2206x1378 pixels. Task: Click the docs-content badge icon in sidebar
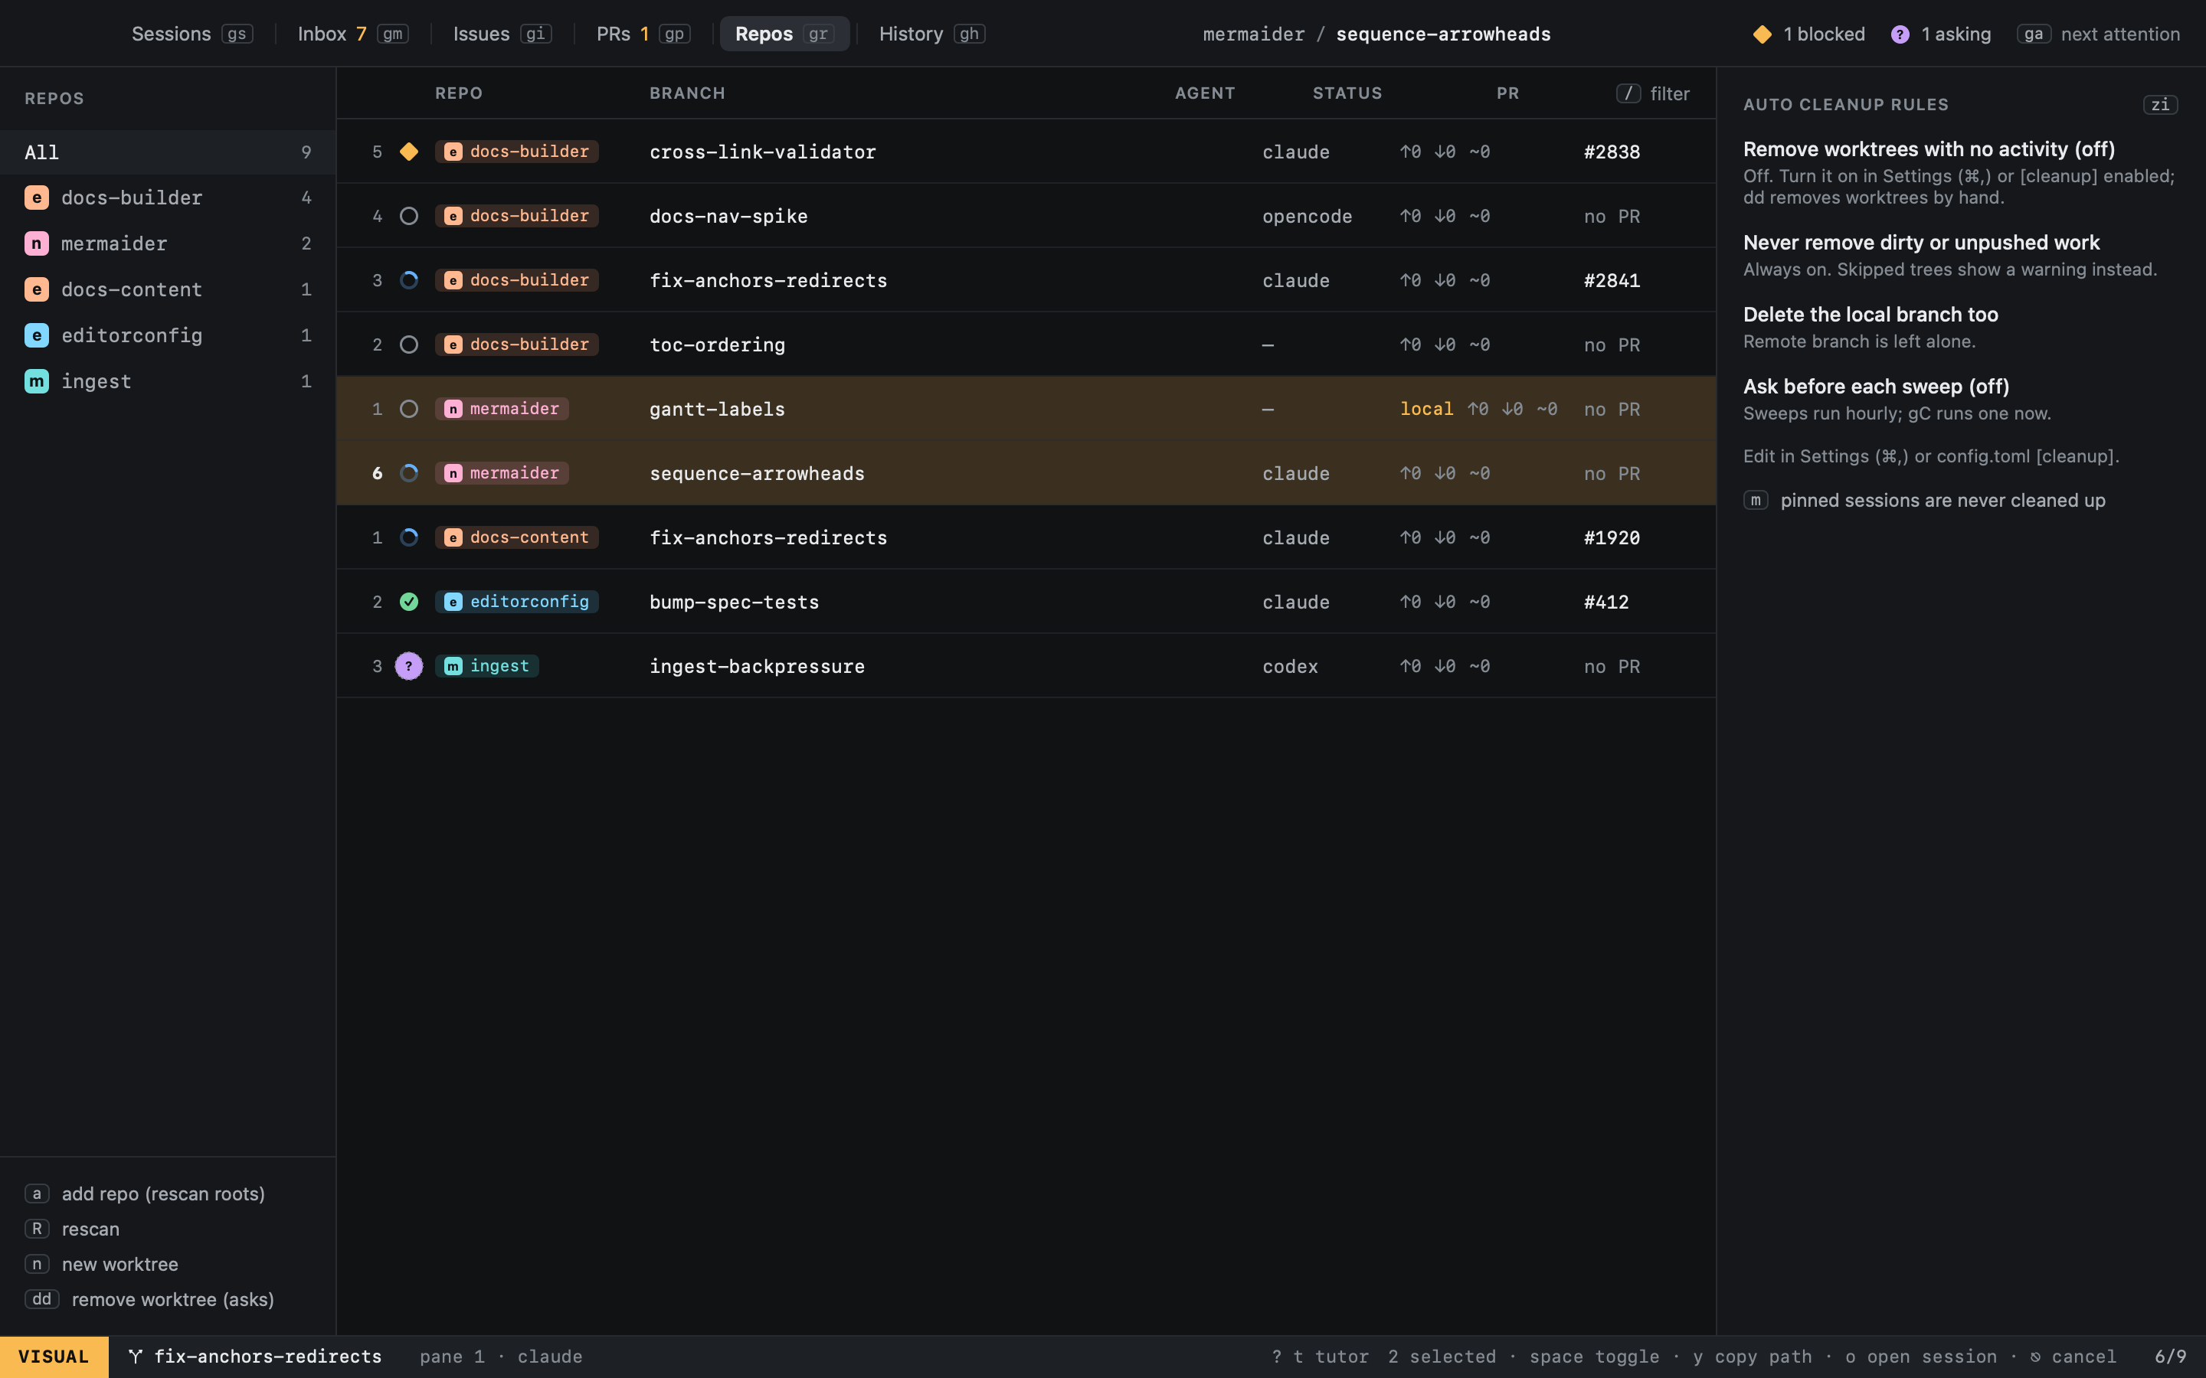[x=37, y=290]
